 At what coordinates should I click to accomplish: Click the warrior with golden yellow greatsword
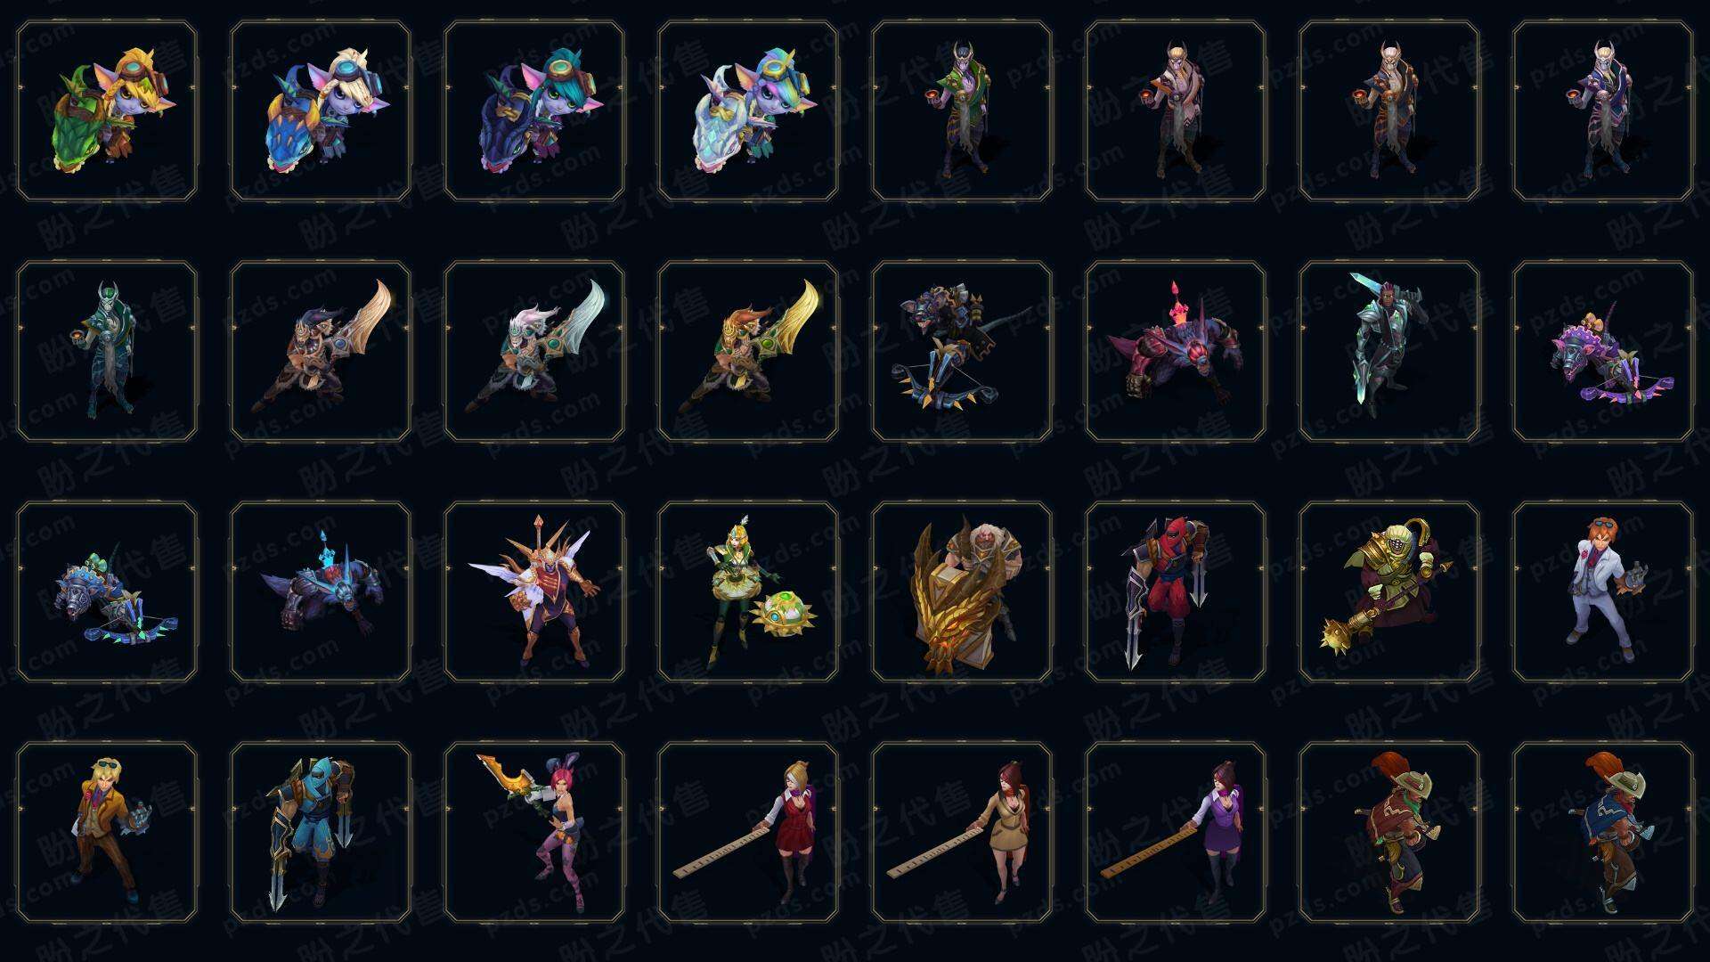748,352
